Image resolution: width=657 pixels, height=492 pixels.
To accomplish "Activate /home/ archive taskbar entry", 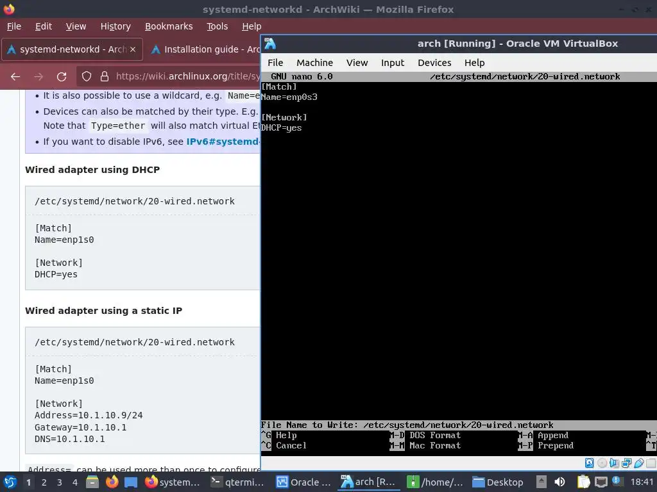I will point(435,482).
